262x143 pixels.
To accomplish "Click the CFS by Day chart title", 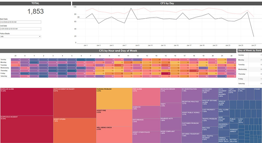I will (167, 3).
